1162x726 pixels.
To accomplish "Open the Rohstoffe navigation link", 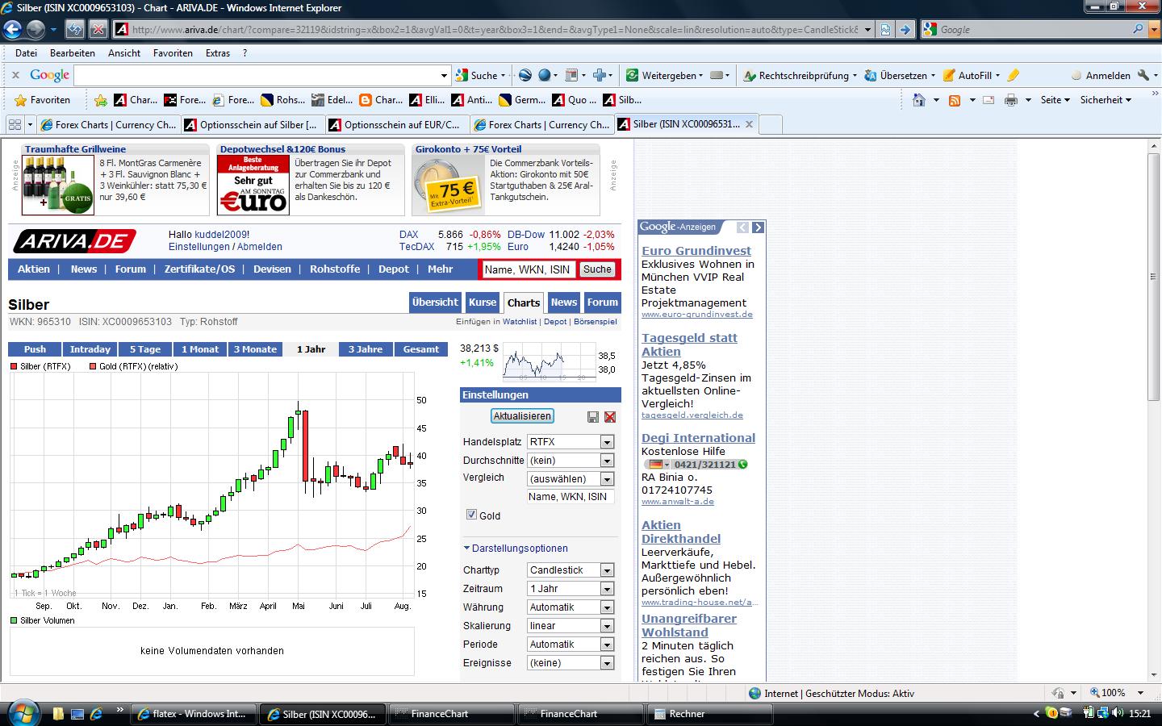I will click(335, 269).
